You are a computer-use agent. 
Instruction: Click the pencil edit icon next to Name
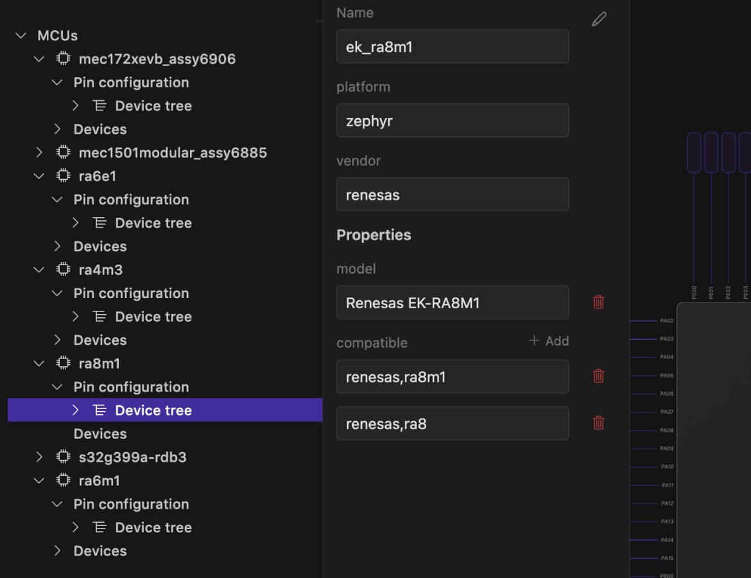[x=599, y=19]
